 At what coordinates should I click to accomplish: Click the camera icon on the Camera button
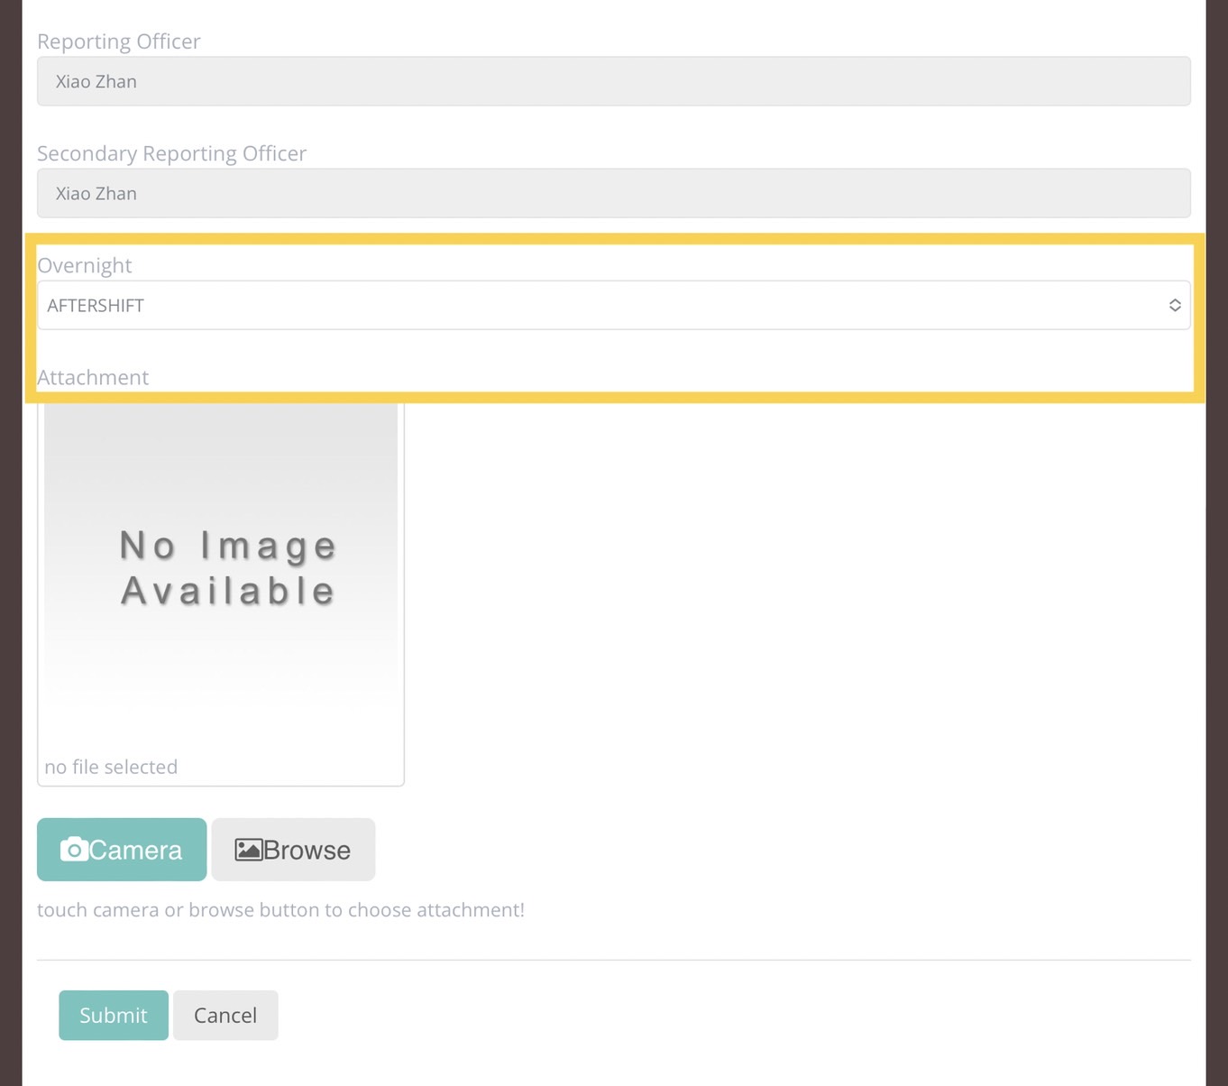coord(74,850)
